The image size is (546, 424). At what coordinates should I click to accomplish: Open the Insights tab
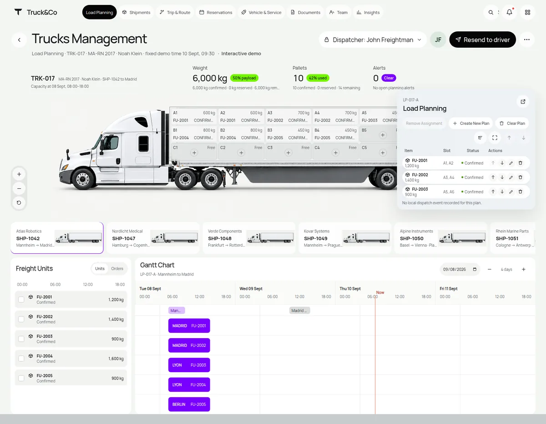pos(368,12)
